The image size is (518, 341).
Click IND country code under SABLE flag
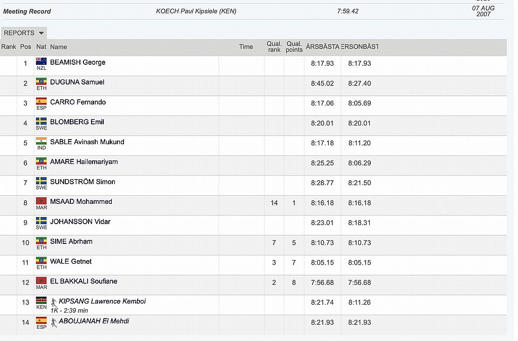point(41,148)
